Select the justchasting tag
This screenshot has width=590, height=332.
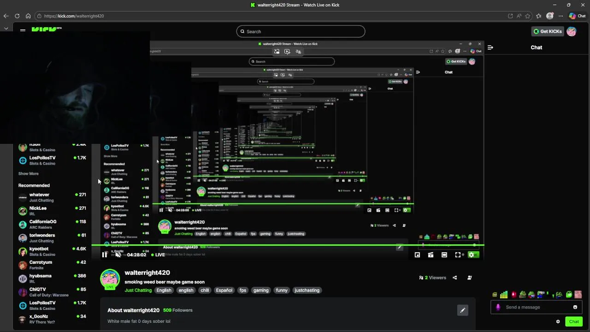(x=307, y=290)
